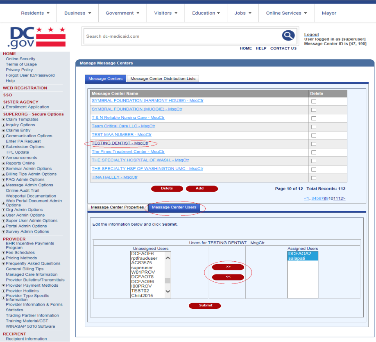Open the Online Services dropdown menu
Screen dimensions: 376x342
click(286, 13)
